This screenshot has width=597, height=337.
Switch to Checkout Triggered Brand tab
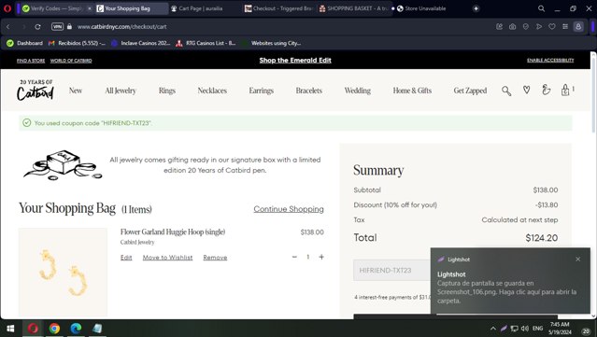[x=278, y=8]
